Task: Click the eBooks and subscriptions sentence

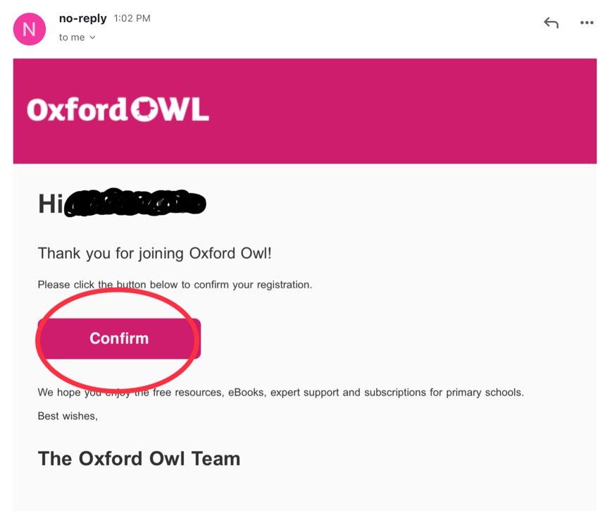Action: coord(281,393)
